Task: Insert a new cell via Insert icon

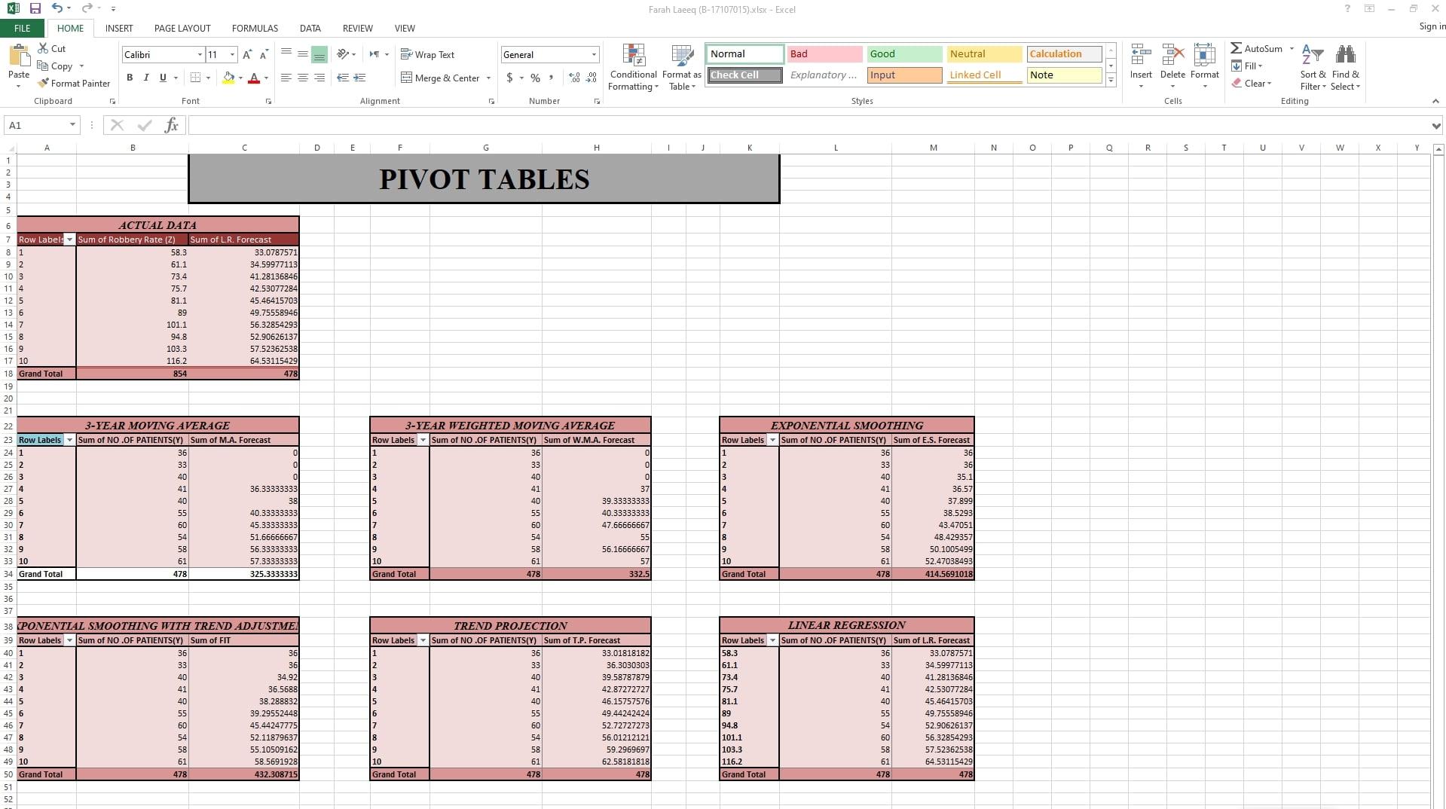Action: coord(1140,64)
